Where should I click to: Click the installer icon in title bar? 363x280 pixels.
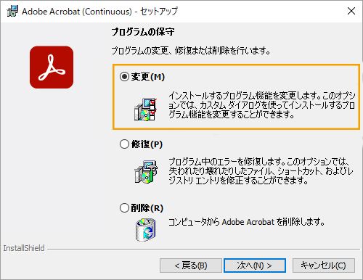point(12,11)
